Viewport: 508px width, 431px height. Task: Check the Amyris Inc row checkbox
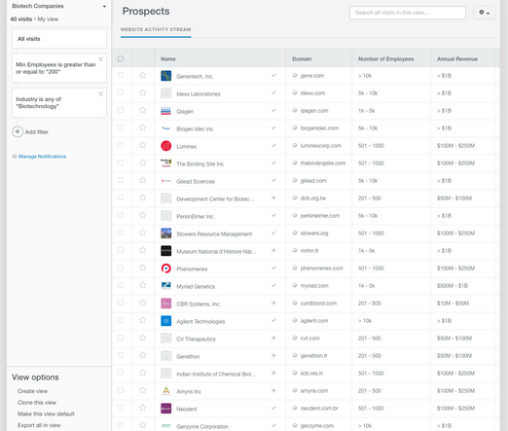121,390
